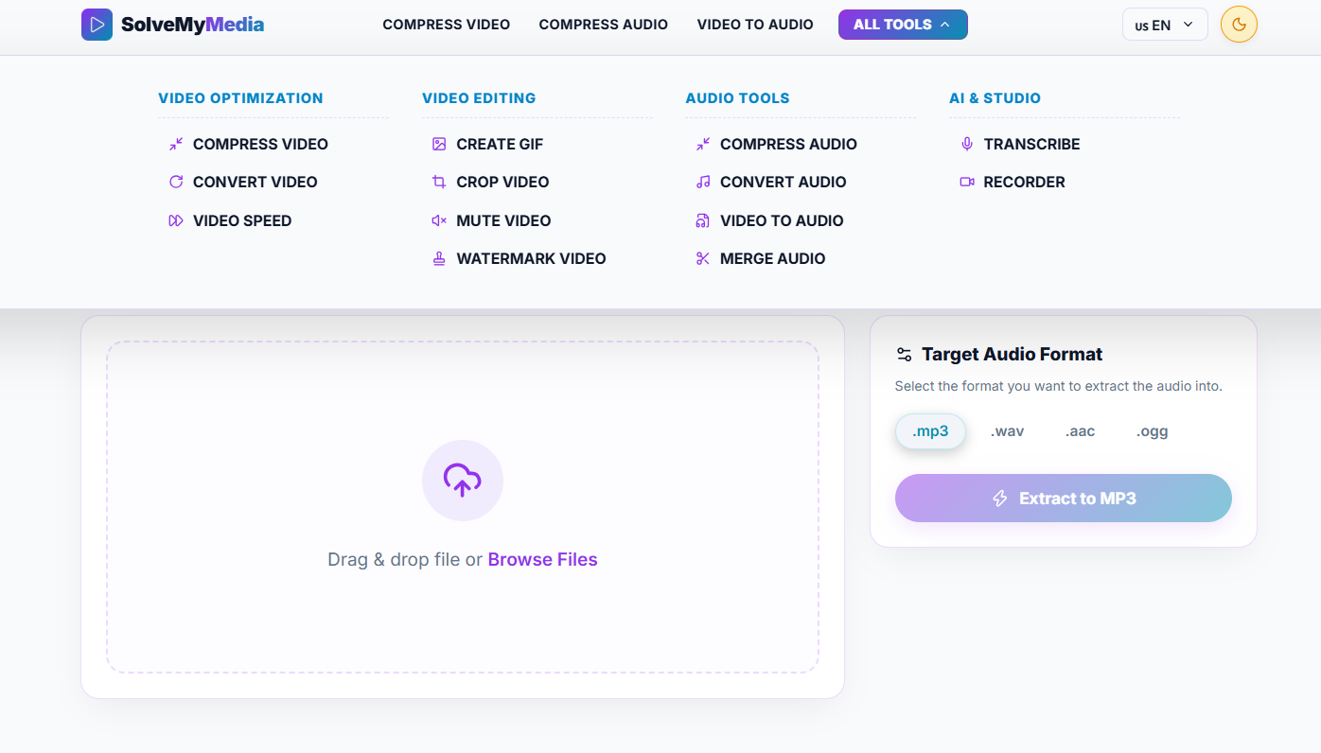Screen dimensions: 1321x753
Task: Click the SolveMyMedia brand name
Action: (193, 25)
